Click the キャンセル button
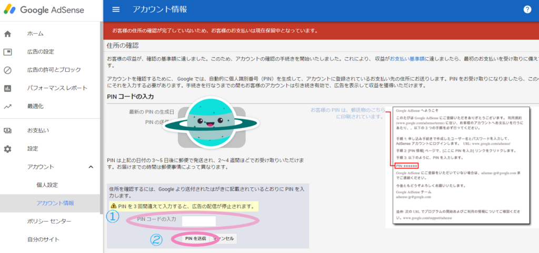This screenshot has height=253, width=539. click(223, 239)
